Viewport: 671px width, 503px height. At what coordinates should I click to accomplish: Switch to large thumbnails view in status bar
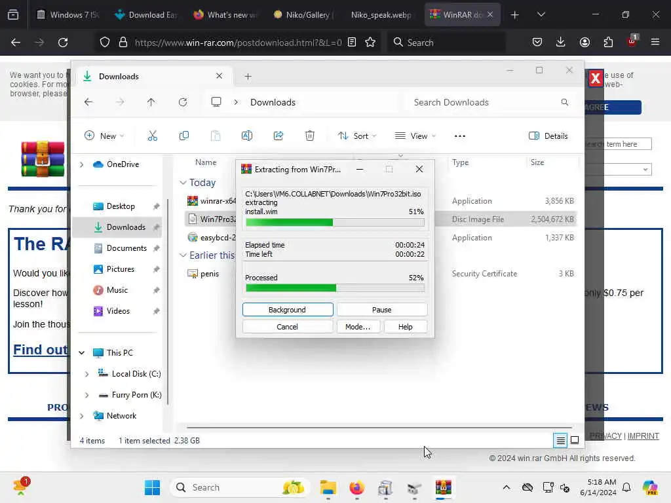[575, 440]
